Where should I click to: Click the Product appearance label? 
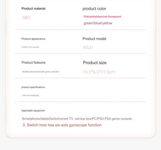pyautogui.click(x=33, y=39)
